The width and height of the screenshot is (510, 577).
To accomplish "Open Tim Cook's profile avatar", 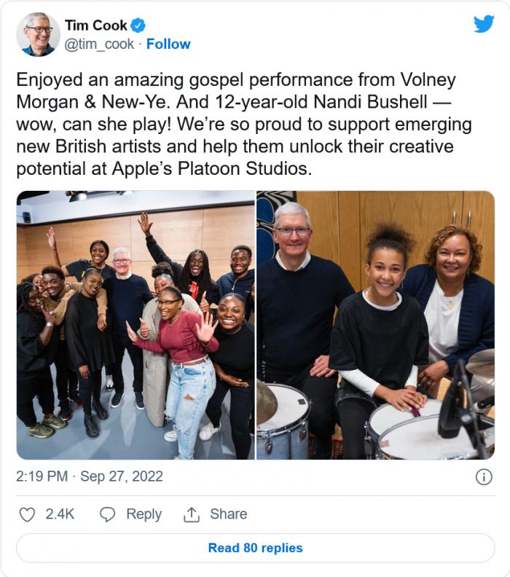I will tap(38, 34).
